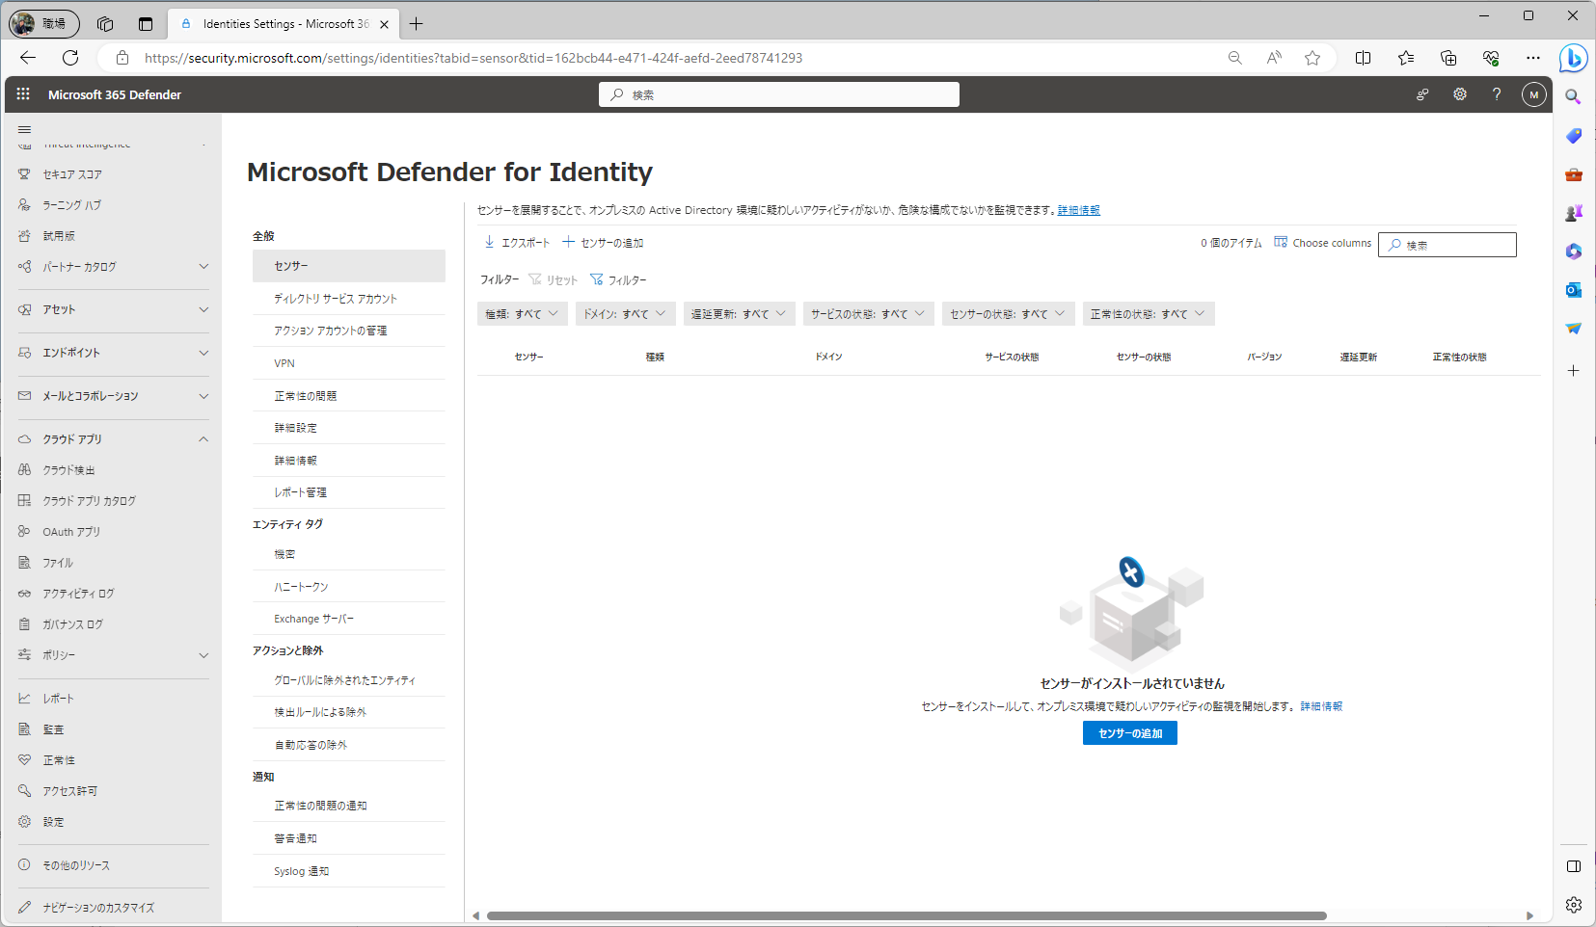
Task: Click Add sensor in the toolbar
Action: coord(603,243)
